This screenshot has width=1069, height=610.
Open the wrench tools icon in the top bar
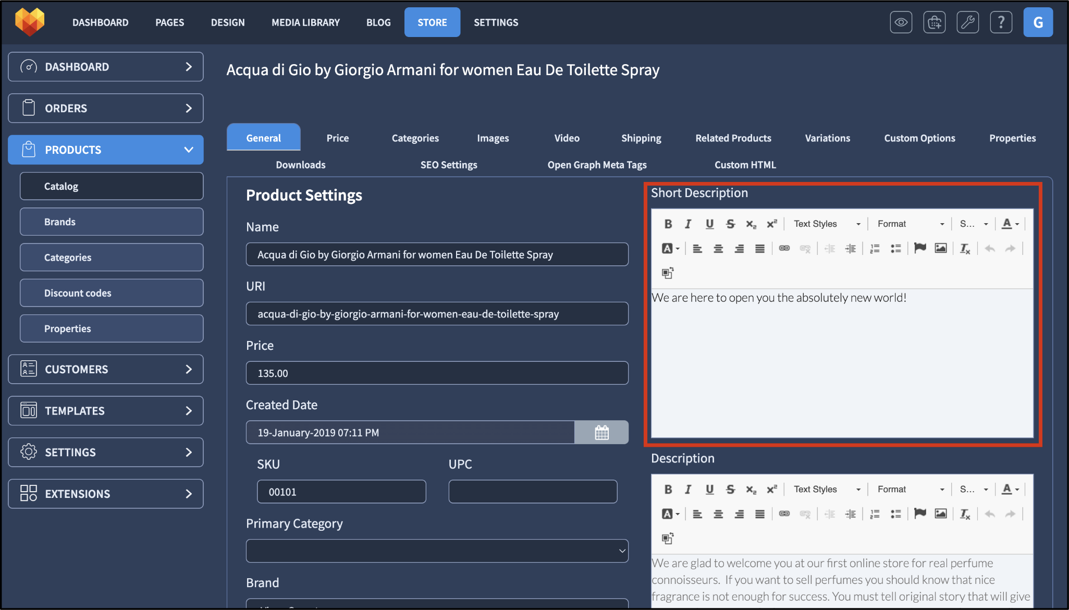(x=967, y=22)
